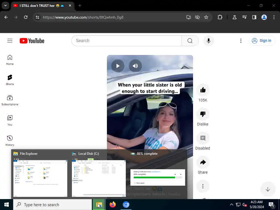Search with voice microphone button
The image size is (280, 210).
click(209, 41)
